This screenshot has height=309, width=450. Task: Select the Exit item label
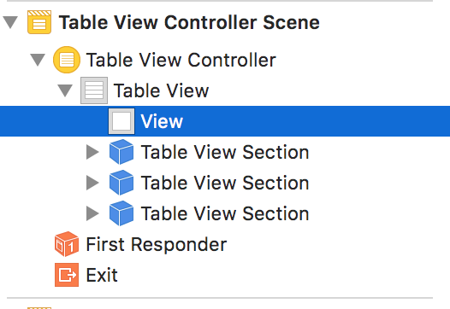tap(102, 275)
